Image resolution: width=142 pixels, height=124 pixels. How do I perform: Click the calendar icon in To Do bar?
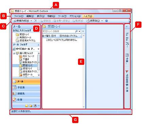pyautogui.click(x=127, y=55)
